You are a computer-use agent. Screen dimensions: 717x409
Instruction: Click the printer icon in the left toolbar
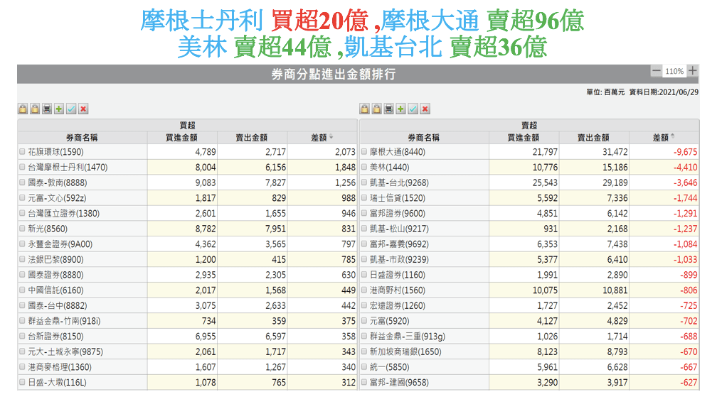click(x=47, y=109)
